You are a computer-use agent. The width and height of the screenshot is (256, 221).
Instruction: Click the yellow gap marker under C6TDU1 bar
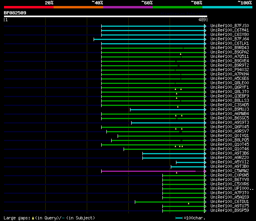pos(188,203)
